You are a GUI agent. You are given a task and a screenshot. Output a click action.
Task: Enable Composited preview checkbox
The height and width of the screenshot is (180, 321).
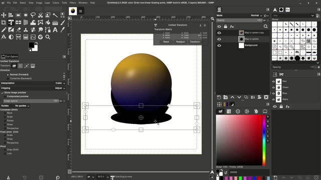point(5,96)
